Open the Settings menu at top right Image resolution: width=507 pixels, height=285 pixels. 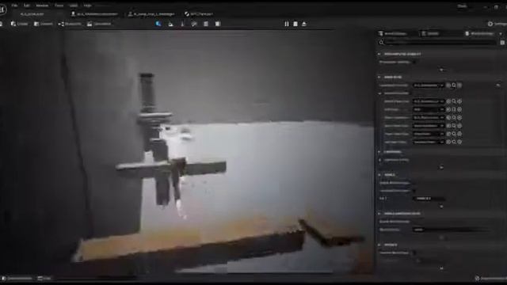[x=497, y=24]
